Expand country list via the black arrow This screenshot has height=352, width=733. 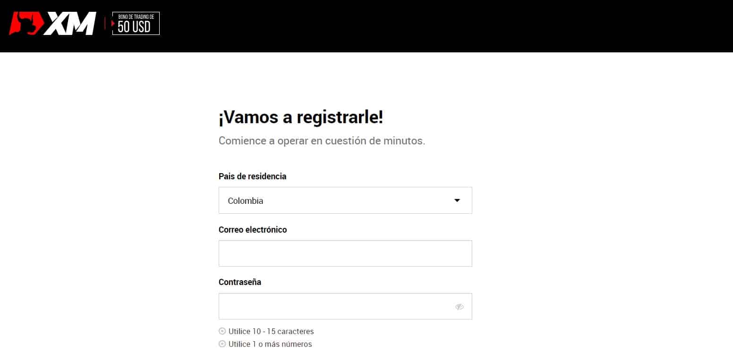click(x=457, y=201)
